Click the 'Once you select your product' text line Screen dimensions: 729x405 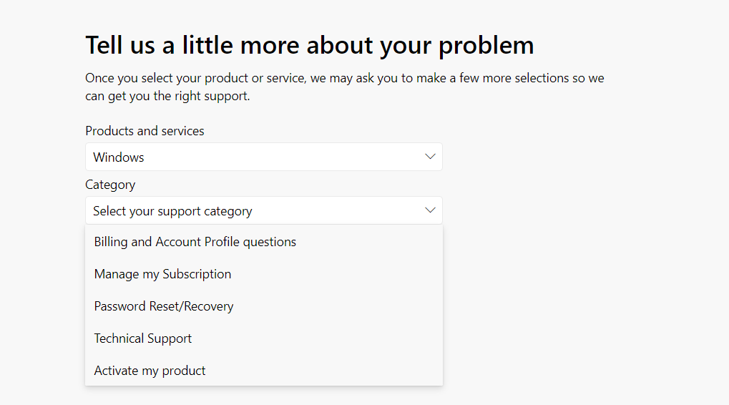344,78
